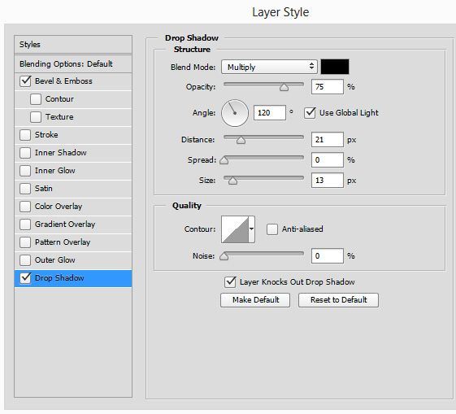The height and width of the screenshot is (414, 456).
Task: Click the Make Default button
Action: point(255,300)
